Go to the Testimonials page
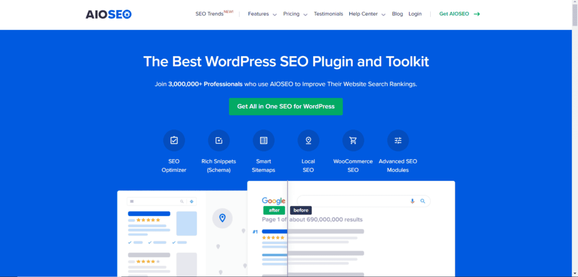 pyautogui.click(x=329, y=14)
